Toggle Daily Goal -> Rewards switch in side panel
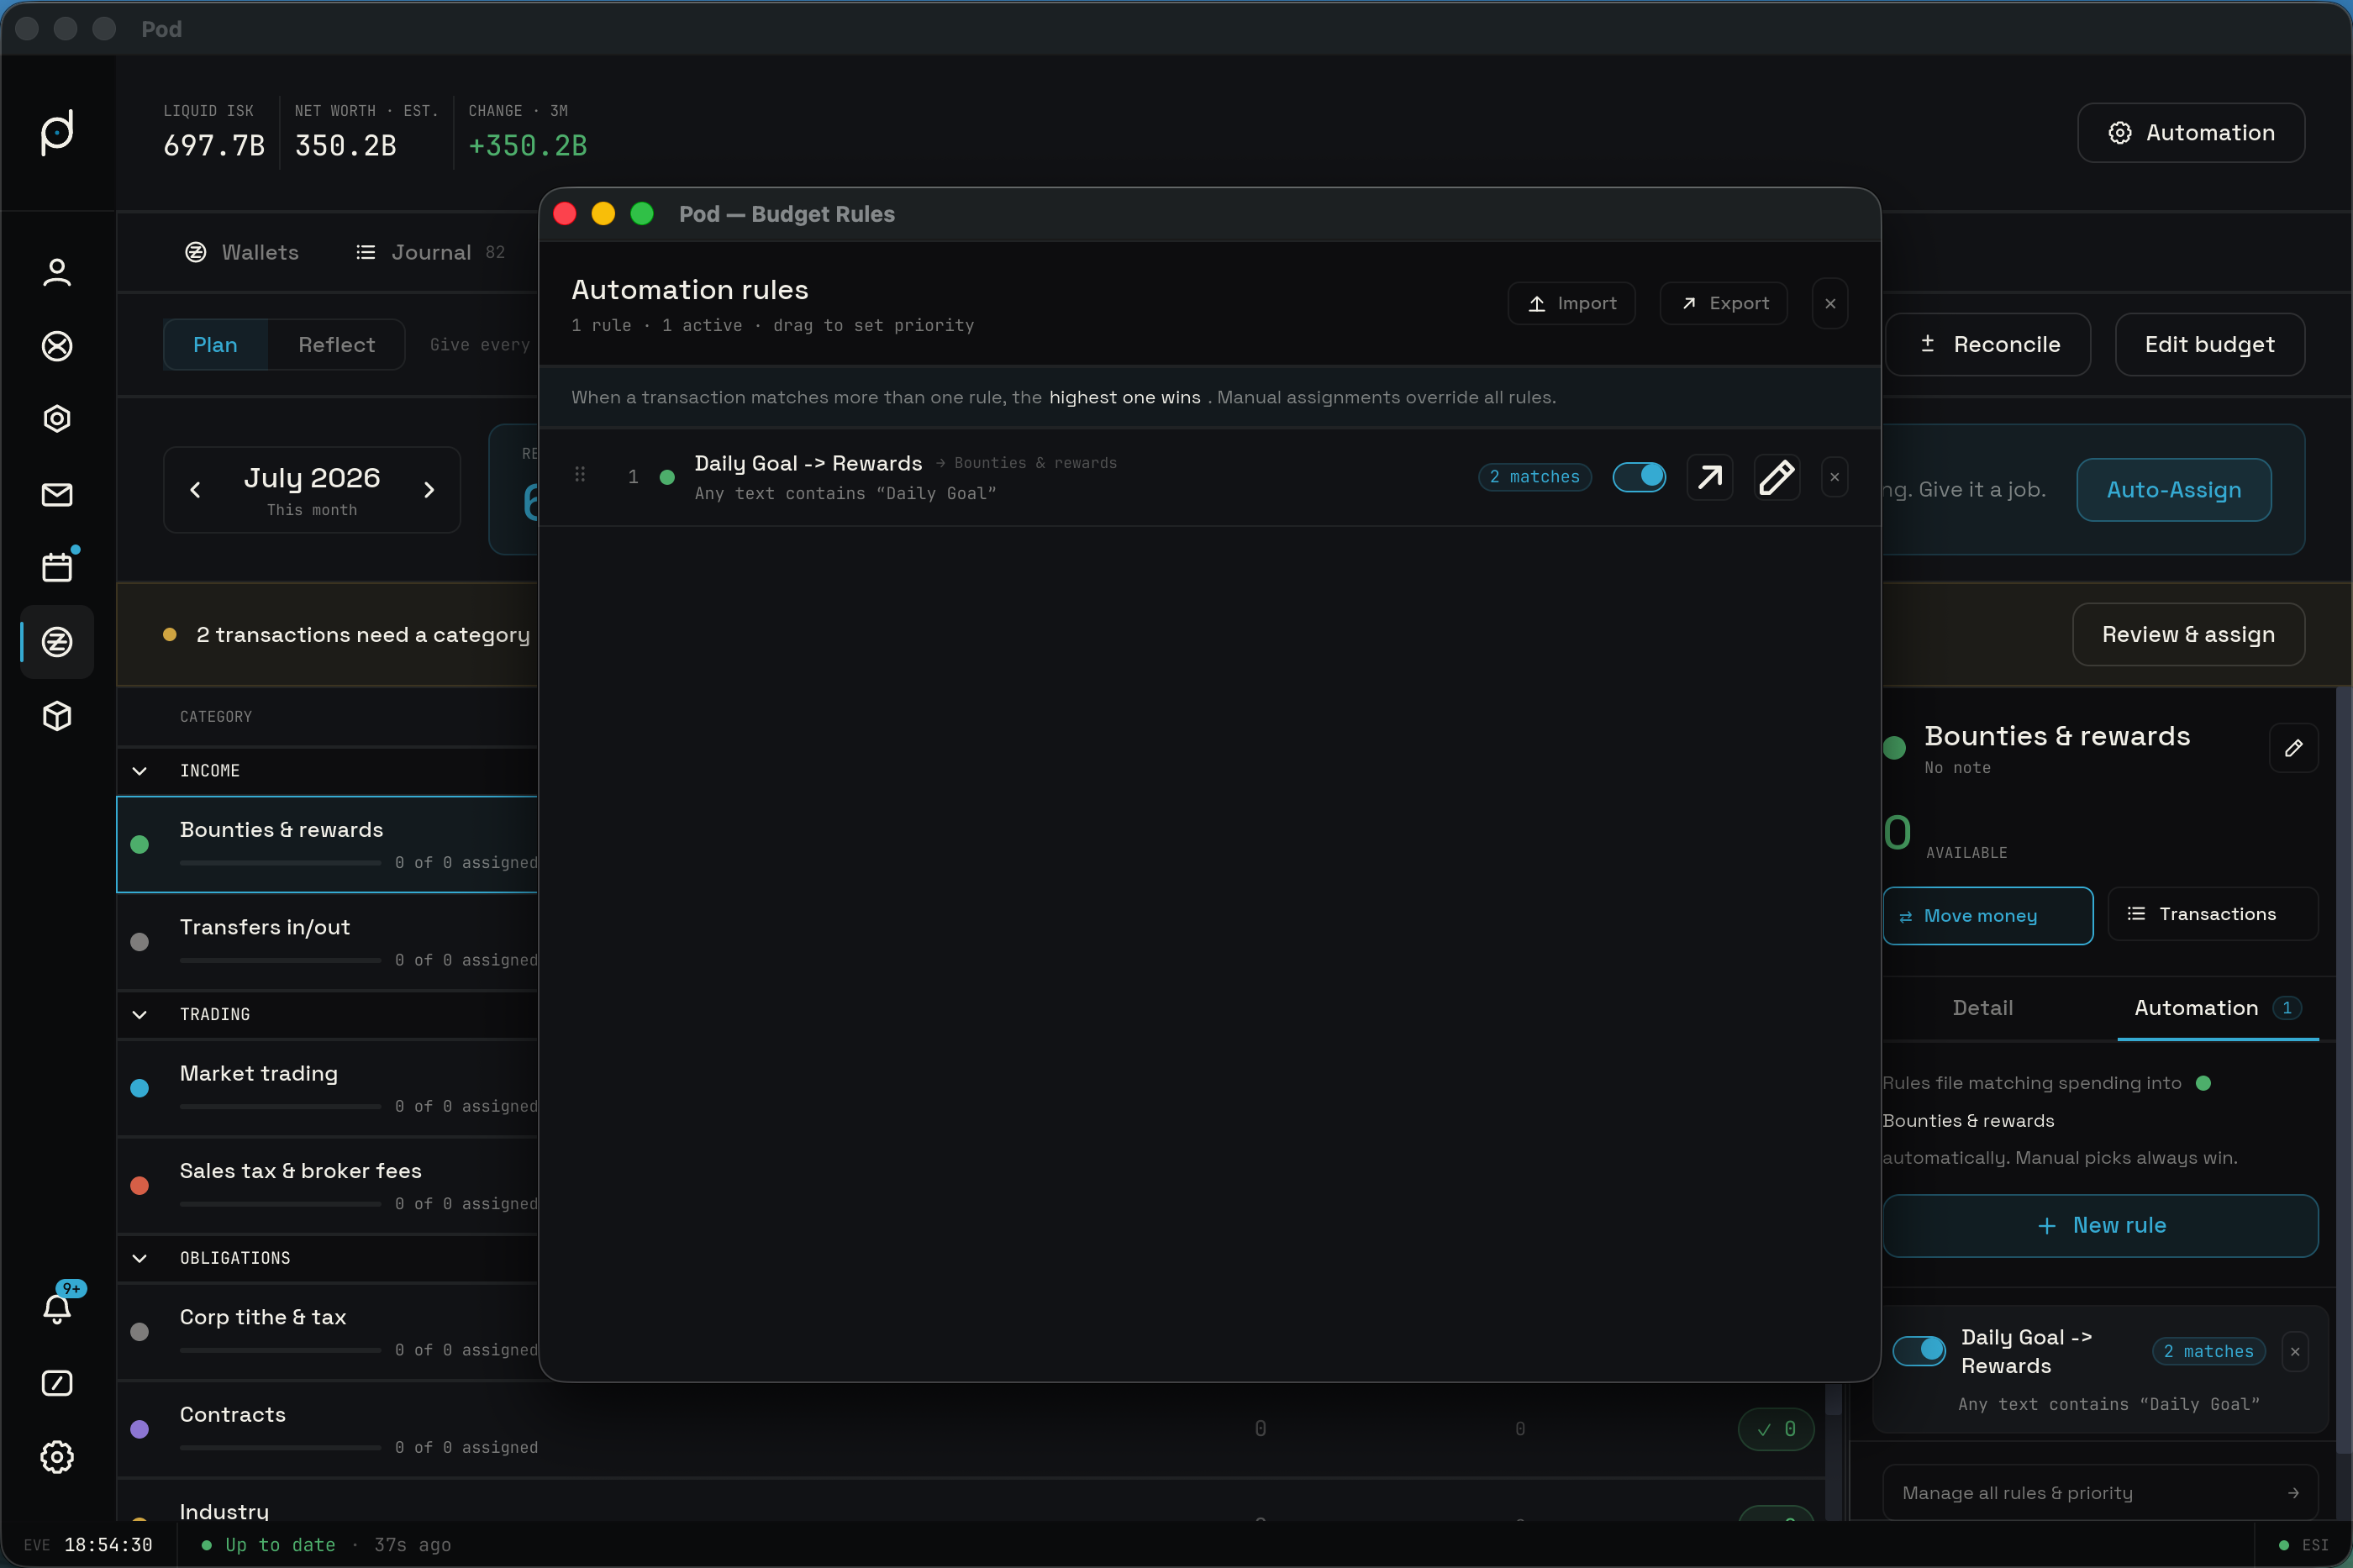The width and height of the screenshot is (2353, 1568). coord(1919,1351)
